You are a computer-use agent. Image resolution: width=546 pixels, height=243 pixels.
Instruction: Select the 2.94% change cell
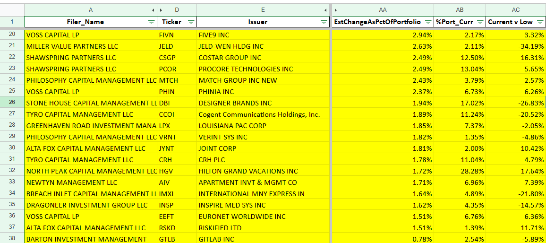pos(383,35)
